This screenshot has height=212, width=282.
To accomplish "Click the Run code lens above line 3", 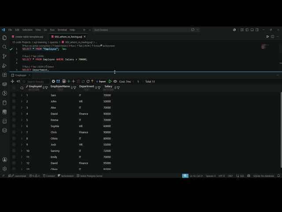I will (26, 56).
